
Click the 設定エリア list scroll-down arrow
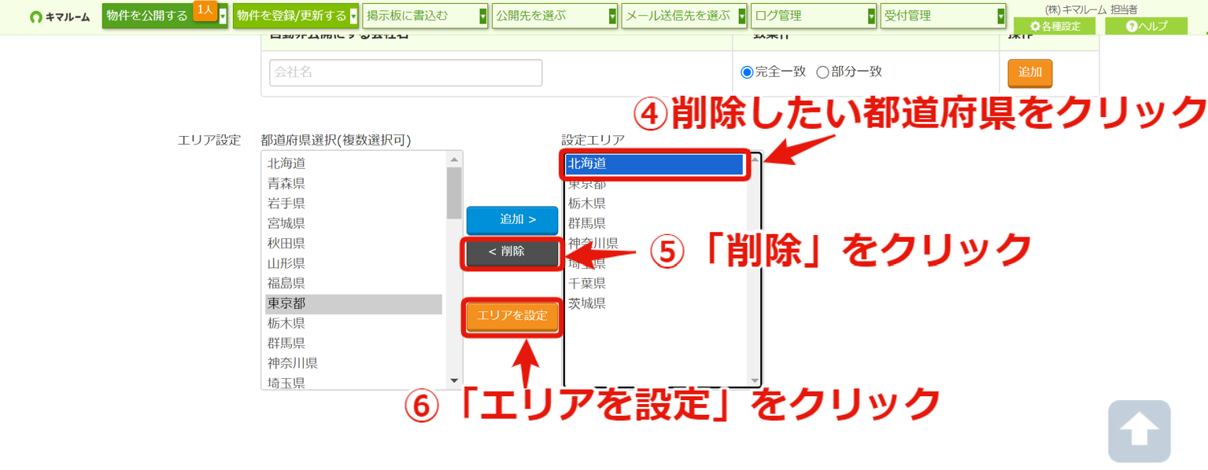[x=755, y=380]
